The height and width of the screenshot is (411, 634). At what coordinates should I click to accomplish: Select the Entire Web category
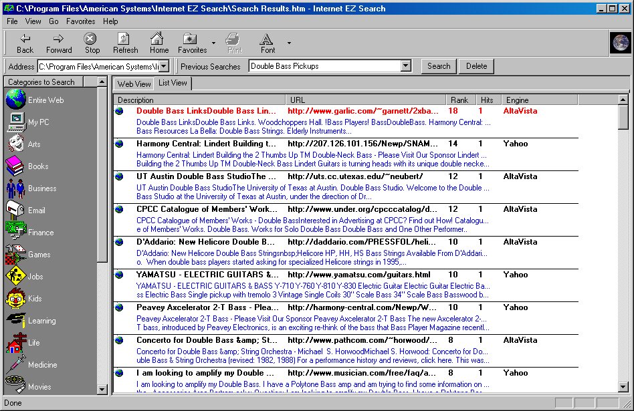[35, 100]
